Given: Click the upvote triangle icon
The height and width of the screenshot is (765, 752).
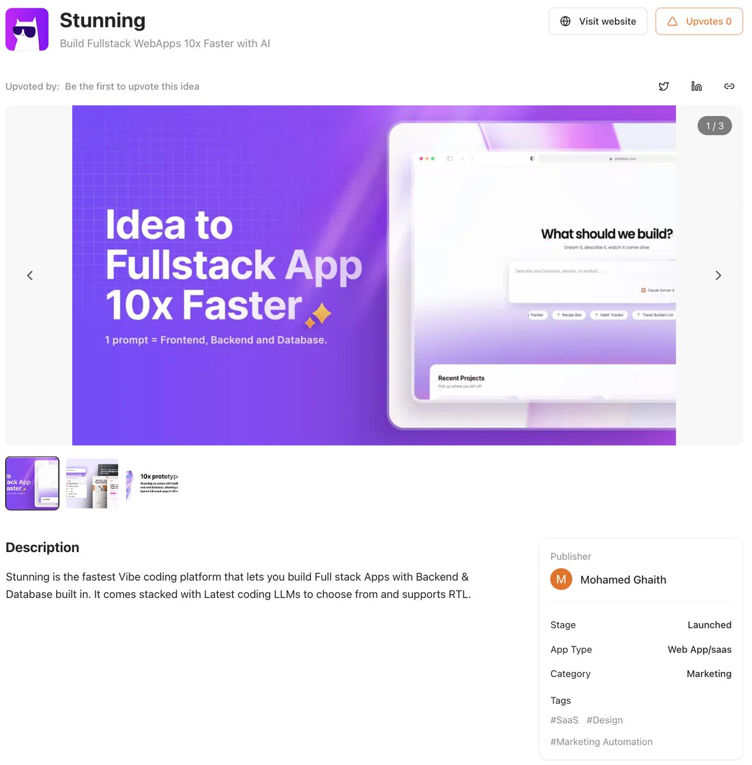Looking at the screenshot, I should tap(672, 21).
